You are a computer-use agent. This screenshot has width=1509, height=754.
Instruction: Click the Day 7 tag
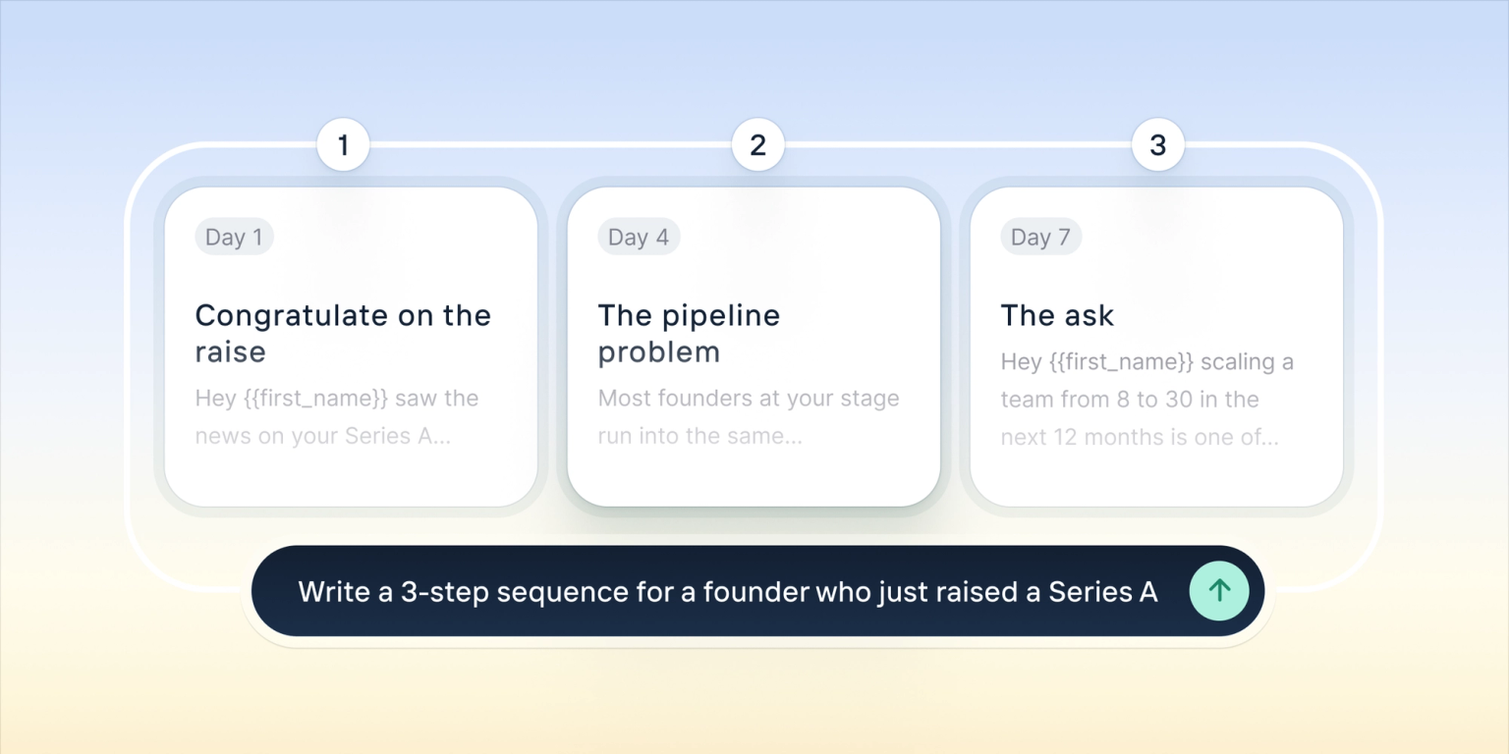pyautogui.click(x=1040, y=238)
